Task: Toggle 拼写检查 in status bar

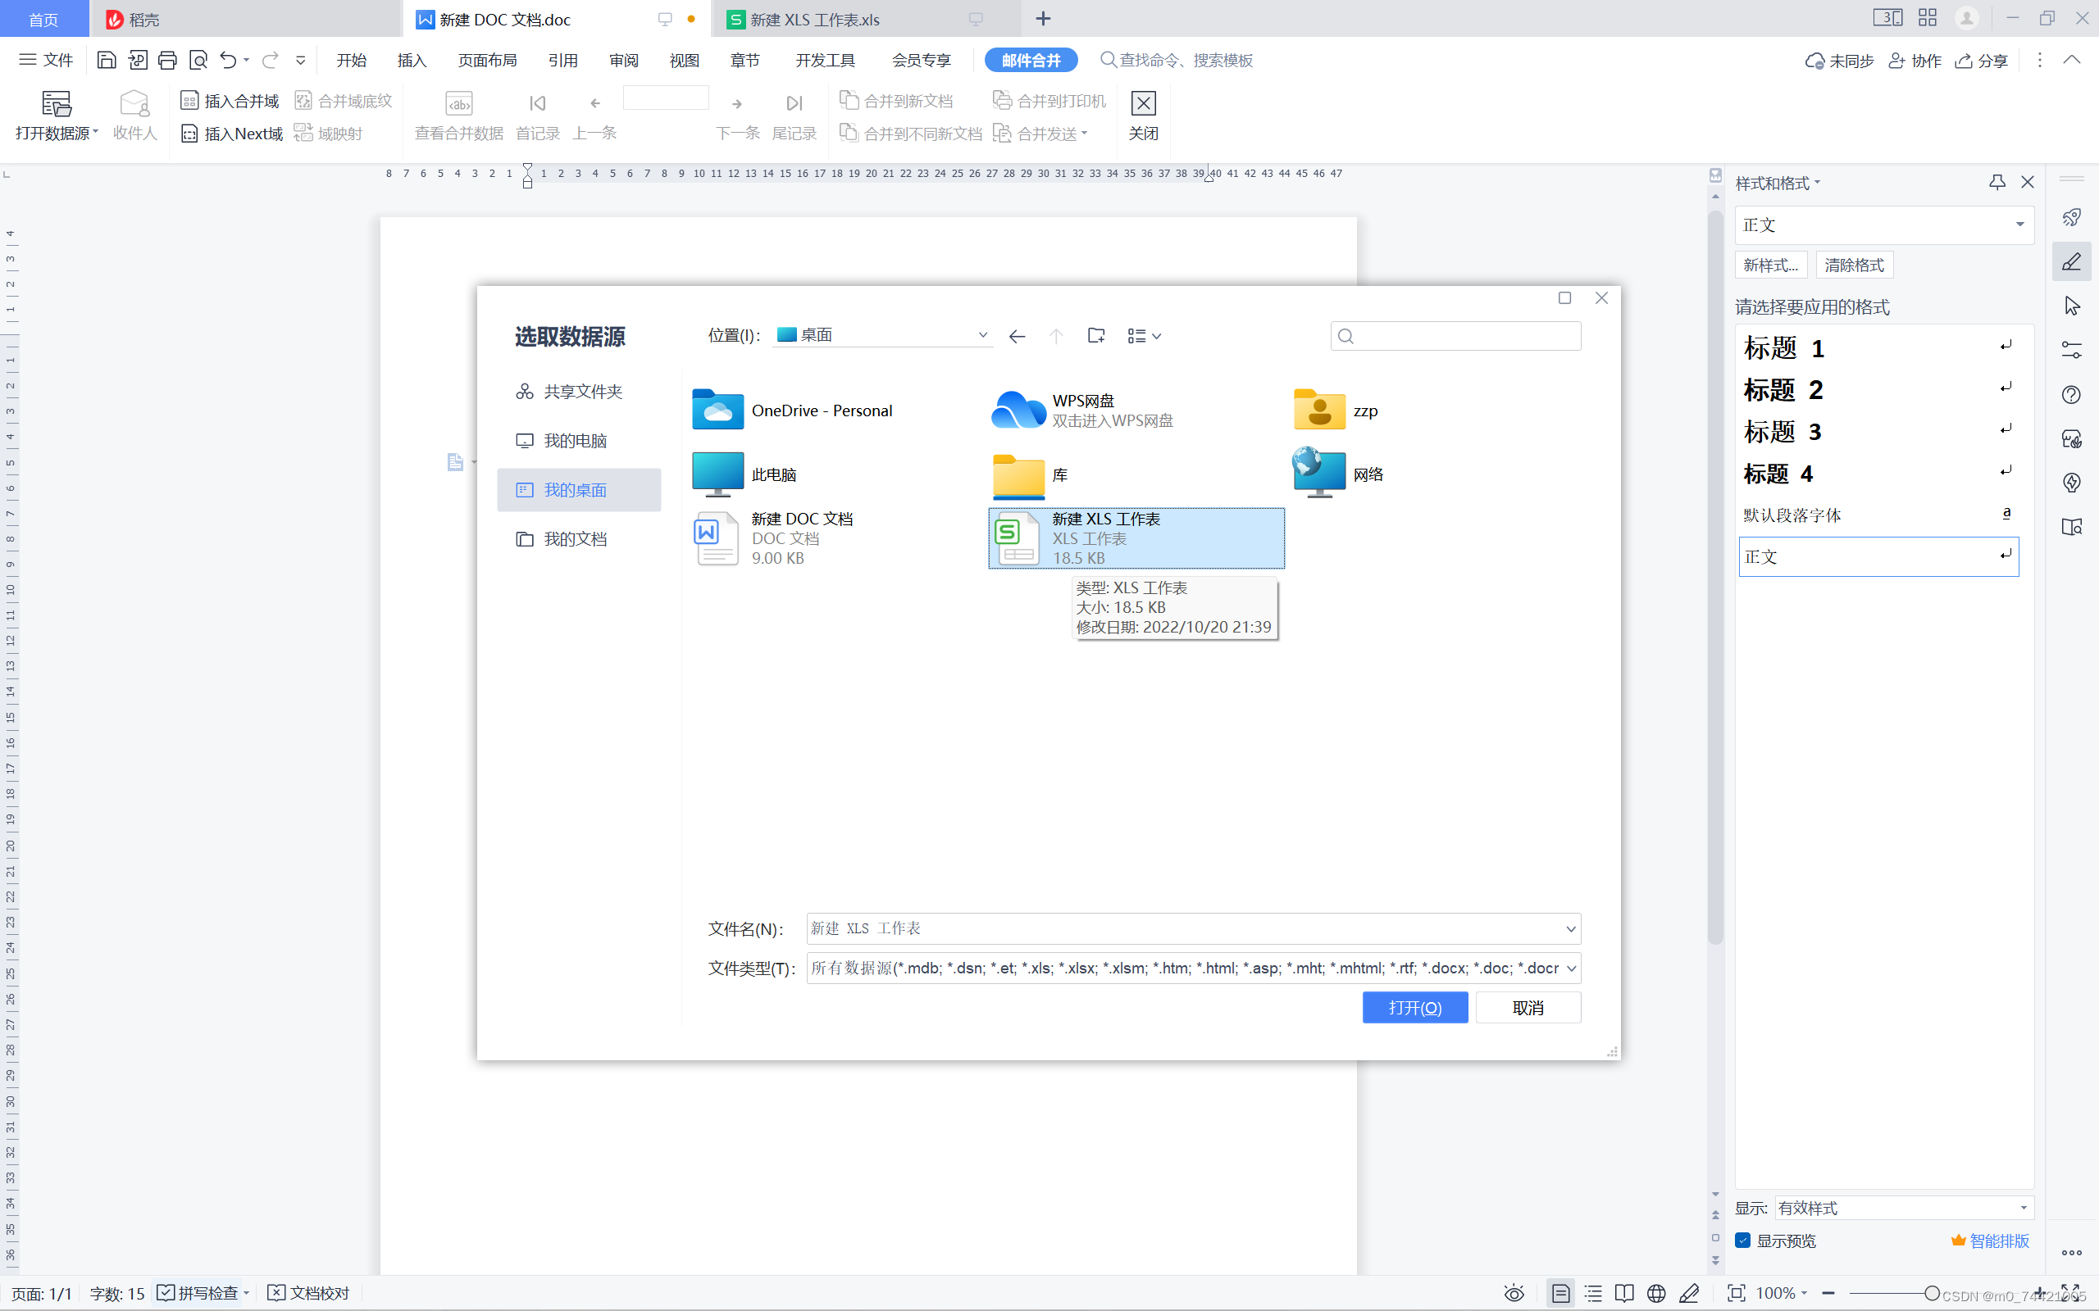Action: click(x=198, y=1293)
